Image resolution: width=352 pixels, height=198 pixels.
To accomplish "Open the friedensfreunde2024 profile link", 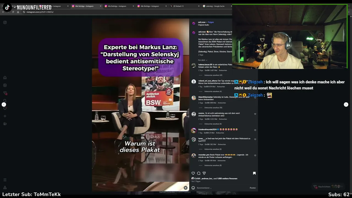I will [x=207, y=130].
